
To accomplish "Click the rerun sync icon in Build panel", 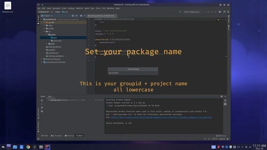I will (42, 100).
